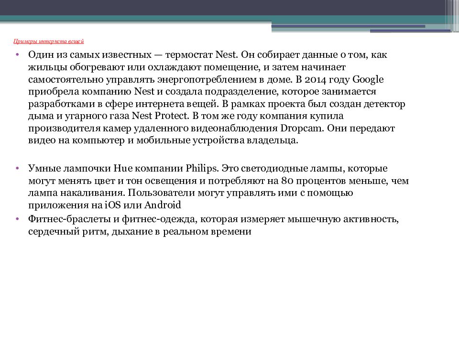The height and width of the screenshot is (344, 459).
Task: Select the line starting 'Фитнес-браслеты и фитнес-одежда'
Action: coord(213,219)
